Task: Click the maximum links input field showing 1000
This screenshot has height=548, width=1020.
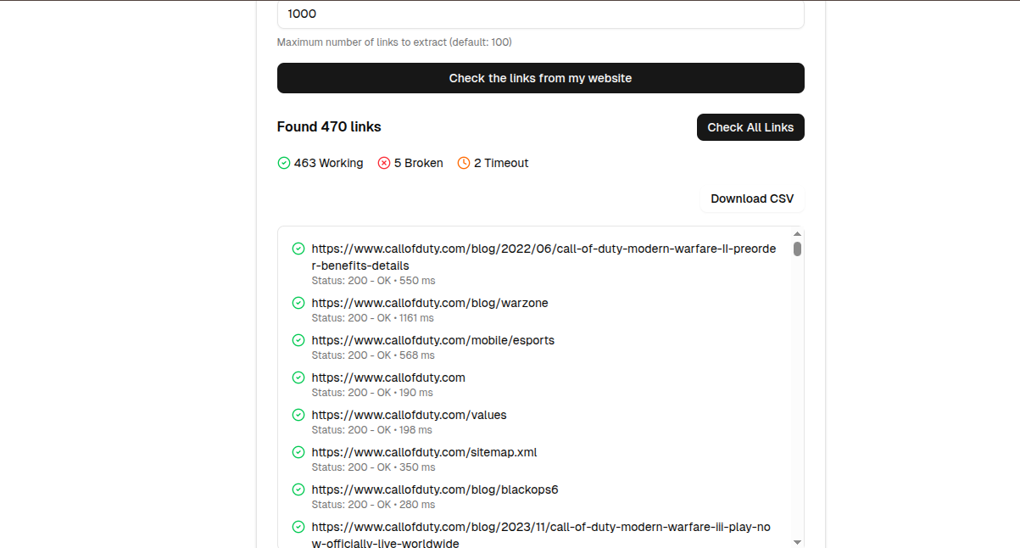Action: [540, 14]
